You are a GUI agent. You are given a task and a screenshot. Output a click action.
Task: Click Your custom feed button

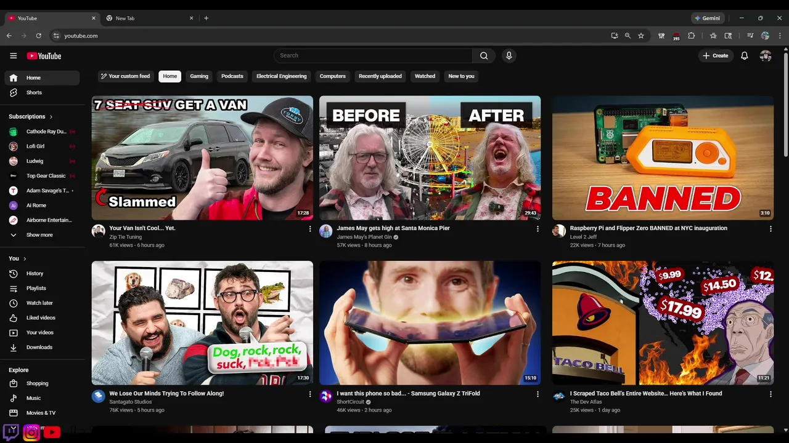(x=126, y=76)
